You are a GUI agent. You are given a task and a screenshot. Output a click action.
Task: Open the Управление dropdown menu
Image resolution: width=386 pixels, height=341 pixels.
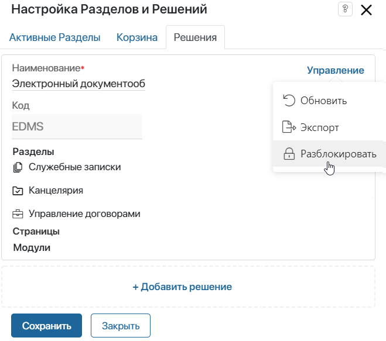pyautogui.click(x=335, y=70)
